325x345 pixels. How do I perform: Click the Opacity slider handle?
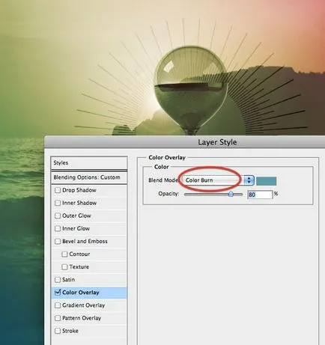click(231, 194)
